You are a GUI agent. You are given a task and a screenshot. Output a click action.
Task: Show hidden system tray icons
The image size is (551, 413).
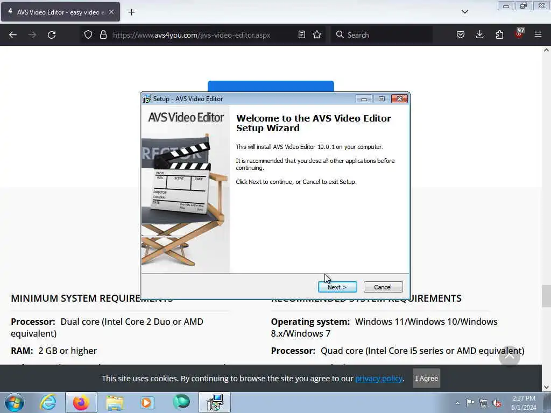click(457, 403)
